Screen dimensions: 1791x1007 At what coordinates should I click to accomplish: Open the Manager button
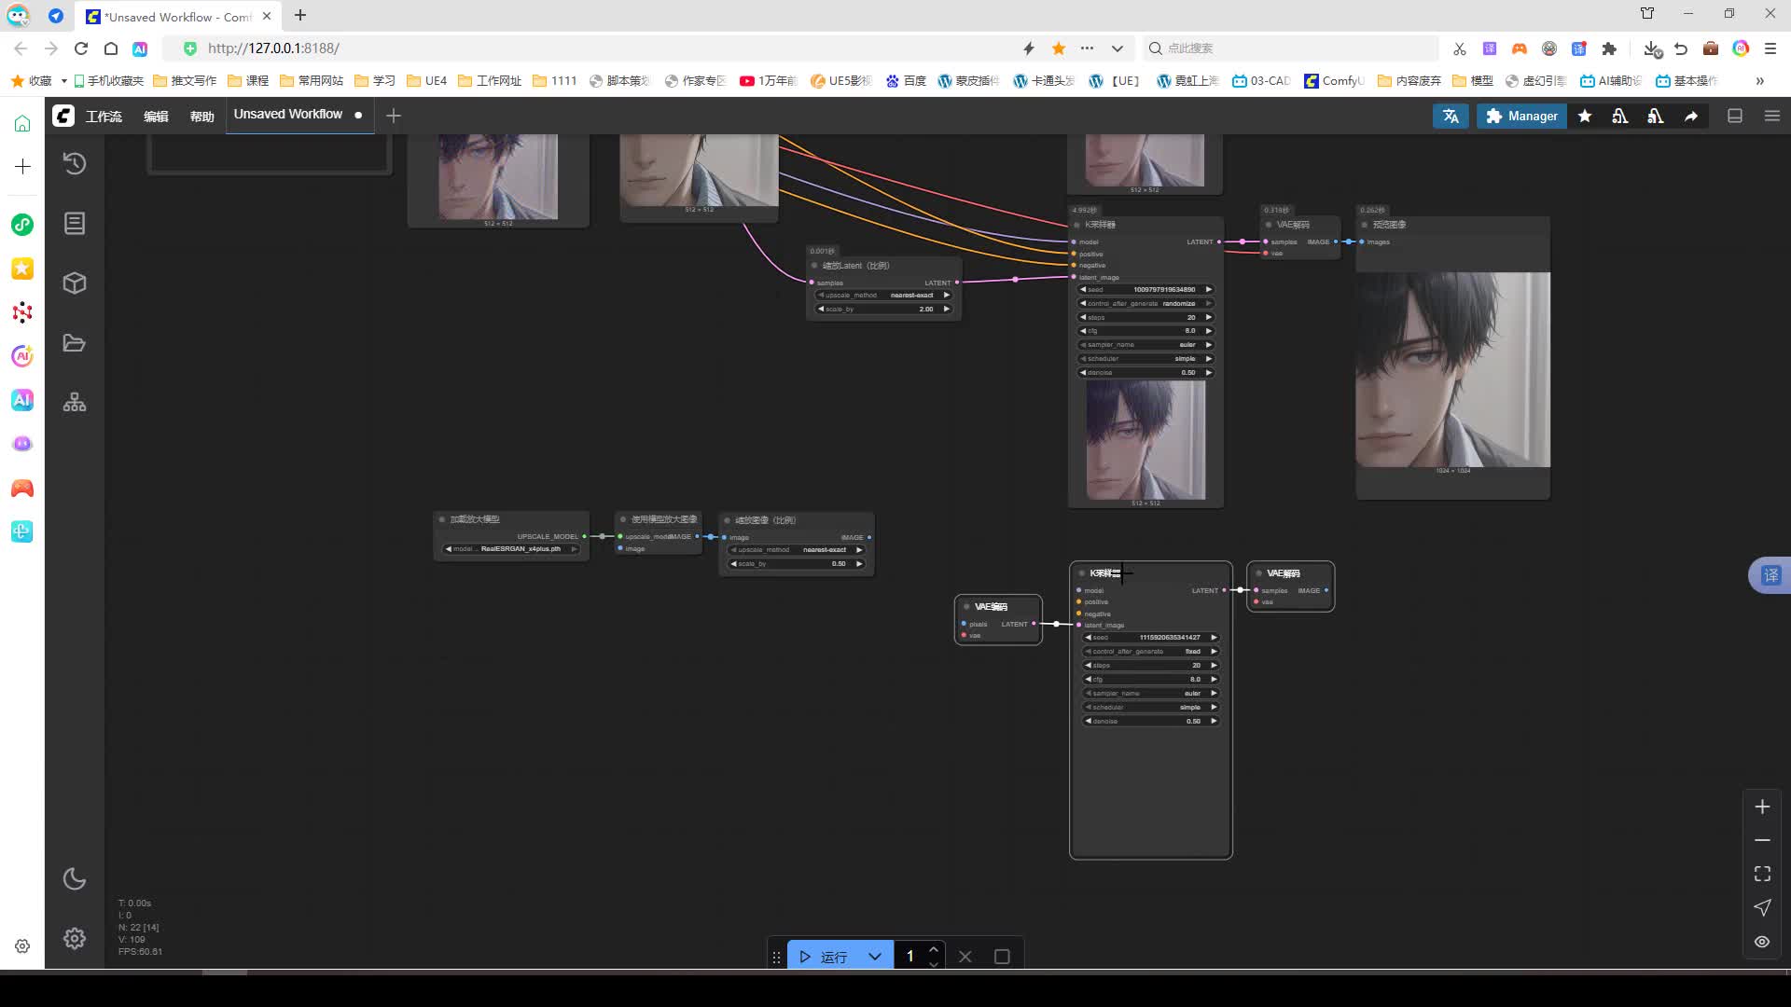click(1521, 116)
